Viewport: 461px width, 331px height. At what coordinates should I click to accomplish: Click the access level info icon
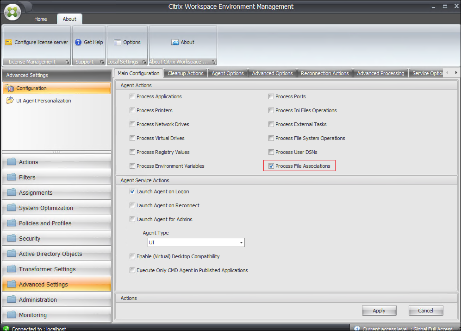tap(357, 328)
